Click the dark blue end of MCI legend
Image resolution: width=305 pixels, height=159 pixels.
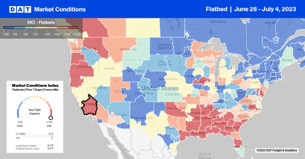[9, 28]
